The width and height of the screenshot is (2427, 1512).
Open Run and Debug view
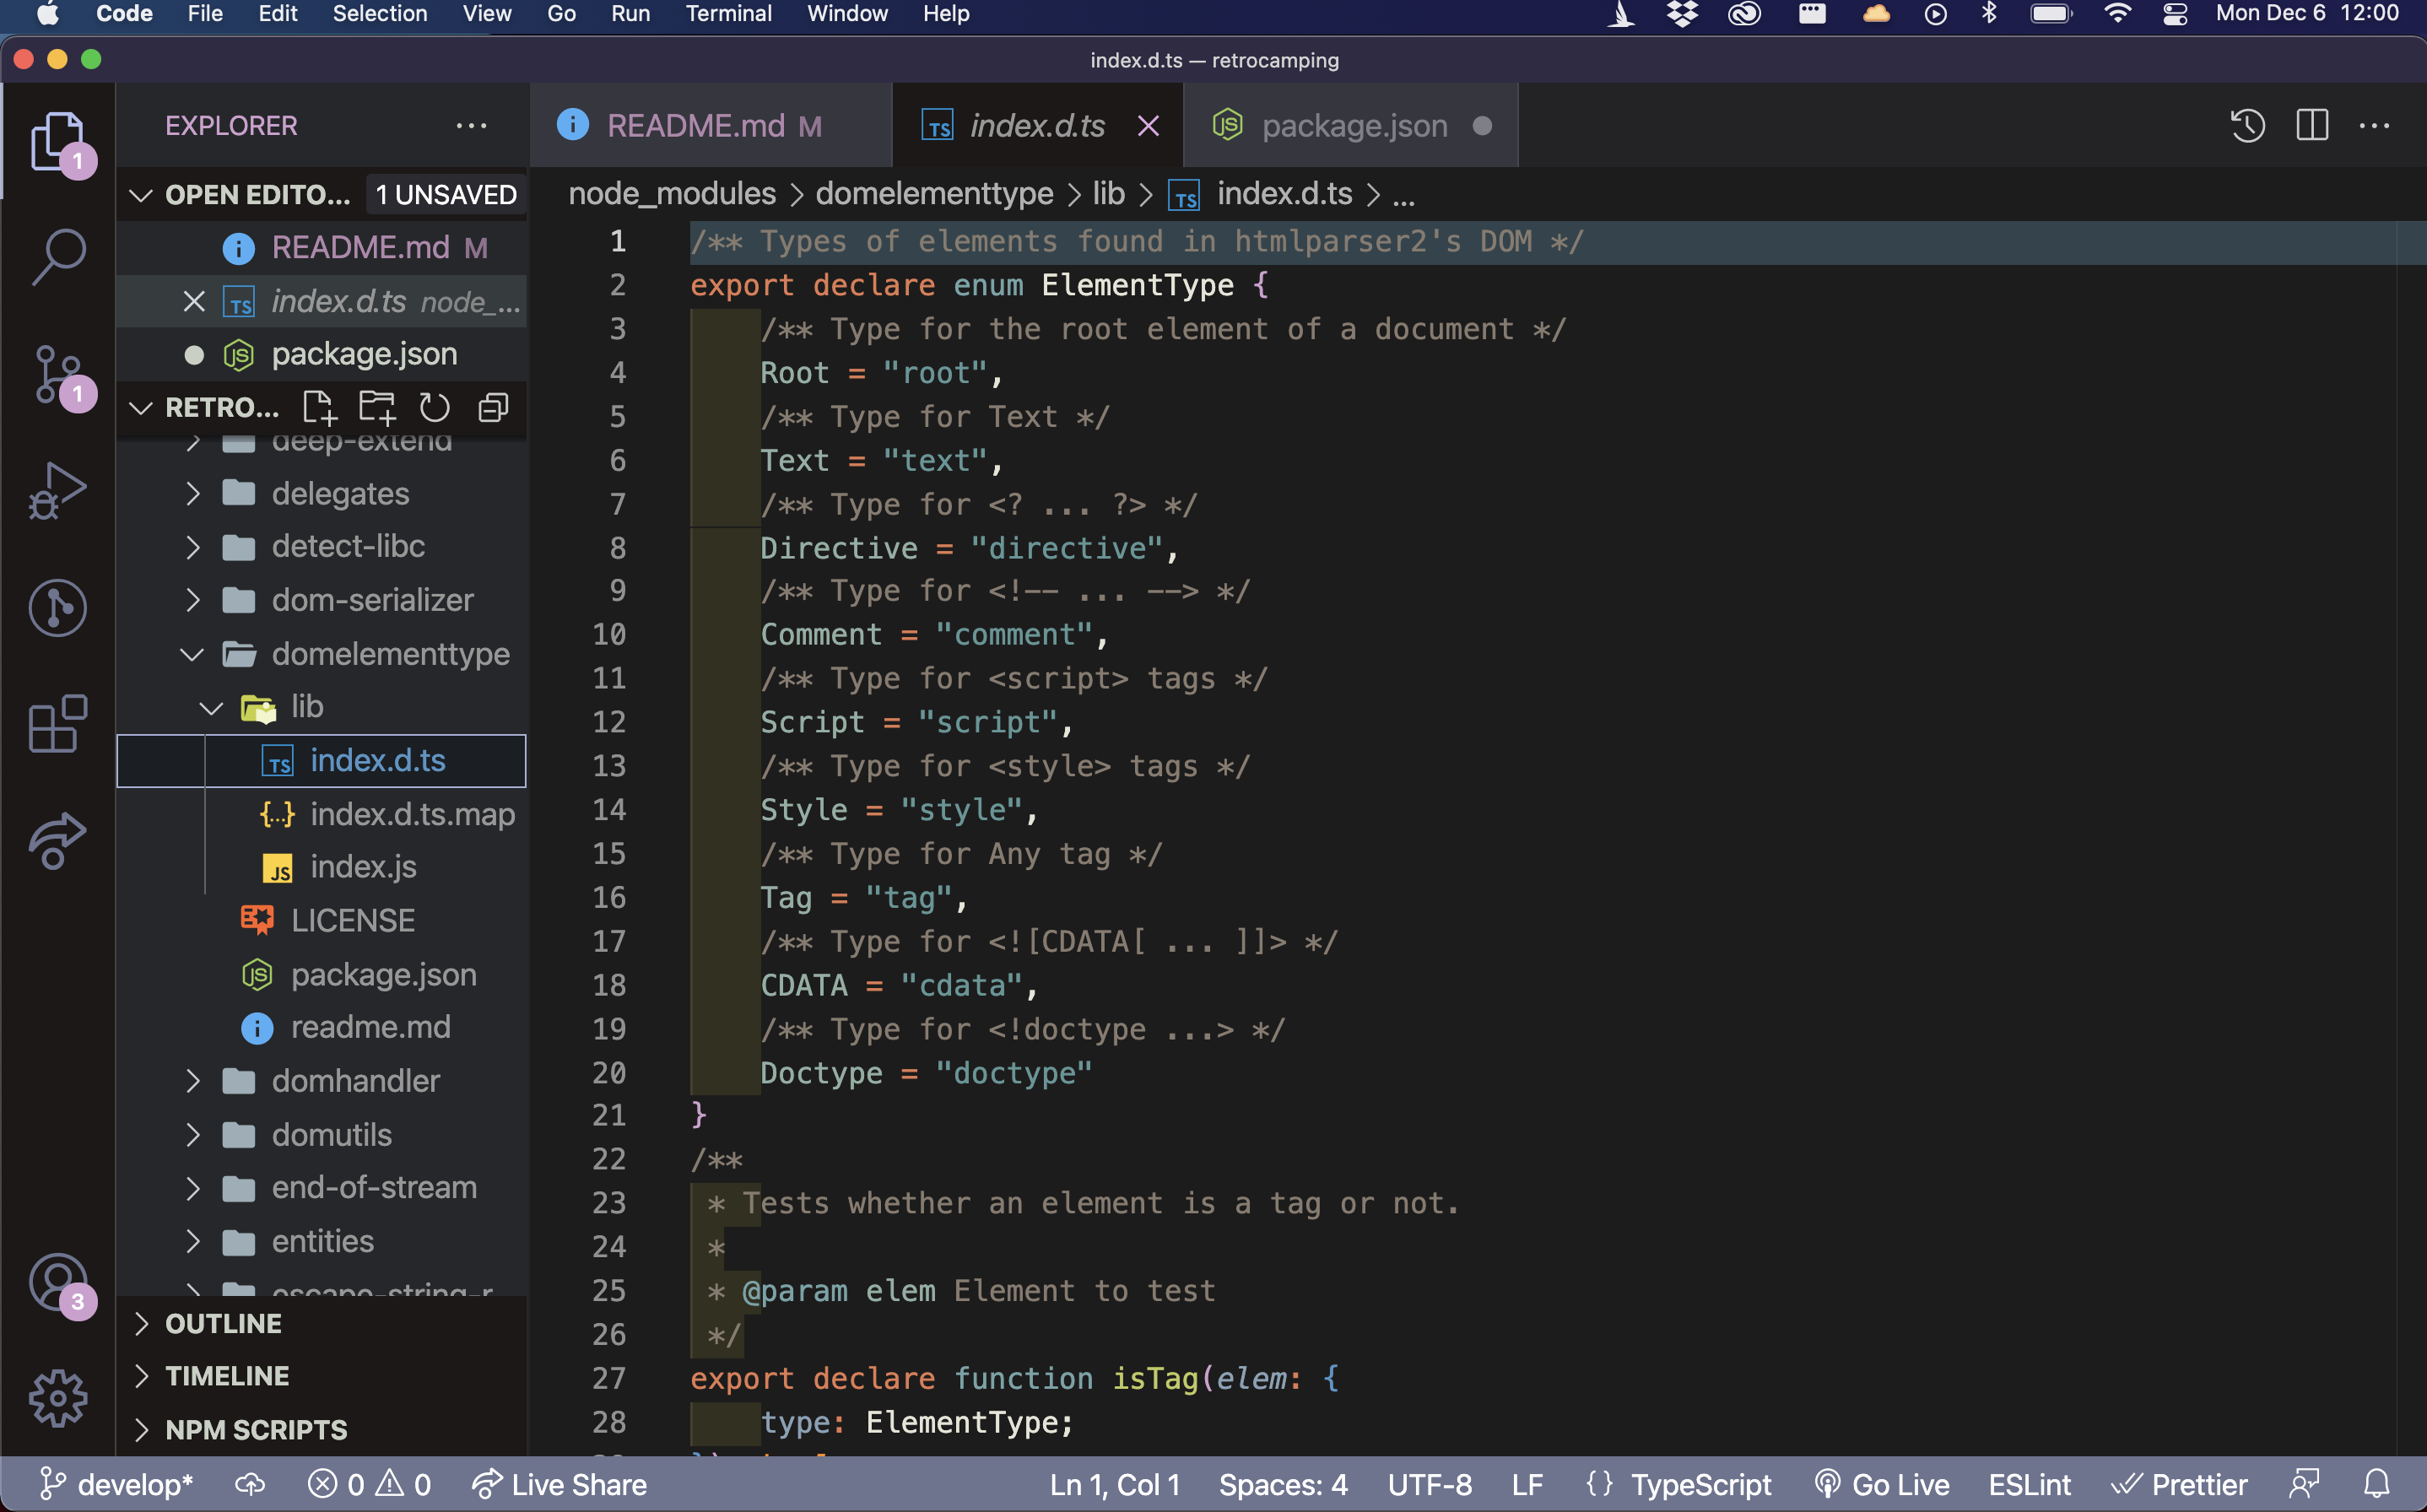pos(58,491)
